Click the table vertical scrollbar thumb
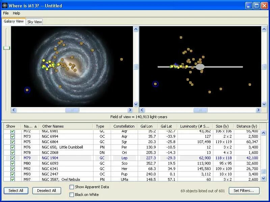This screenshot has height=202, width=270. pos(264,171)
